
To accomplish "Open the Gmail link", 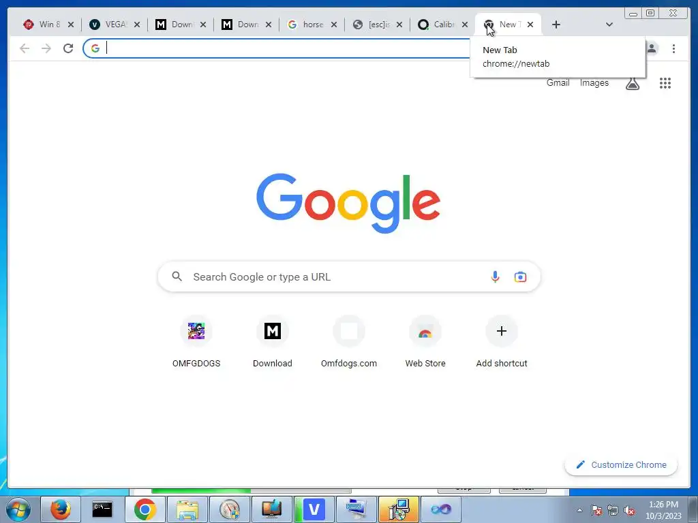I will (558, 82).
